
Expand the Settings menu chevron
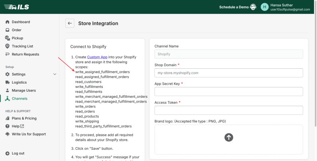click(x=55, y=74)
